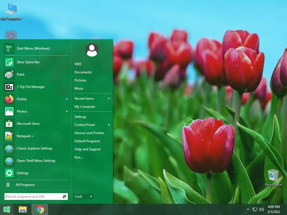The image size is (287, 215).
Task: Open the Photos app icon
Action: pyautogui.click(x=9, y=111)
